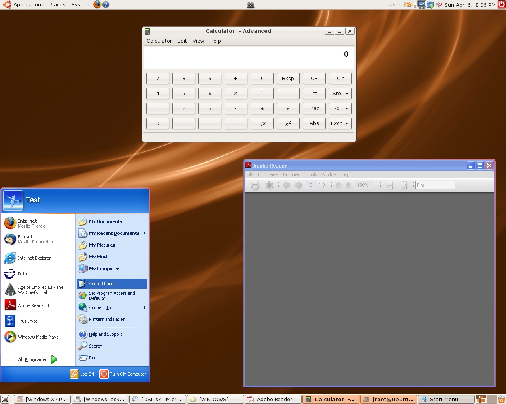Open the System menu in the top panel
Viewport: 506px width, 404px height.
pos(81,5)
